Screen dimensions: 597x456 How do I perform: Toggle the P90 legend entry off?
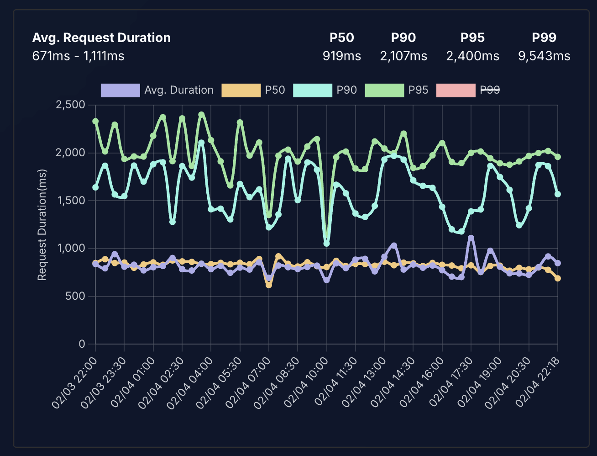[x=347, y=90]
